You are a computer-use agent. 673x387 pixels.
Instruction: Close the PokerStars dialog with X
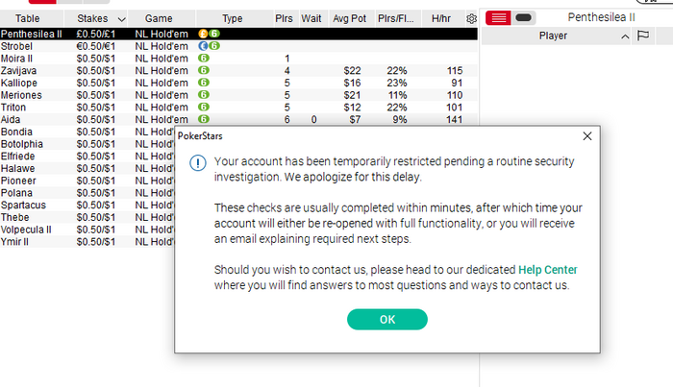coord(587,136)
